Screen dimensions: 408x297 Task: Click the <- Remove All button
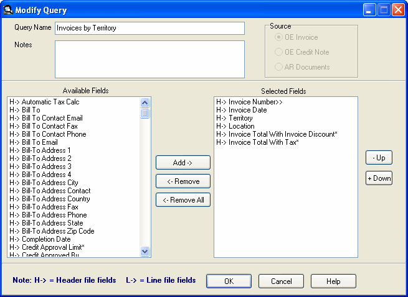click(183, 200)
